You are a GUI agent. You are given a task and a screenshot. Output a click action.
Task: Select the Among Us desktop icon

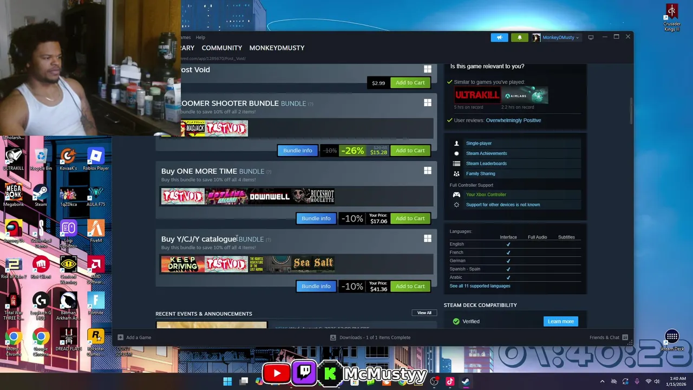pos(14,232)
